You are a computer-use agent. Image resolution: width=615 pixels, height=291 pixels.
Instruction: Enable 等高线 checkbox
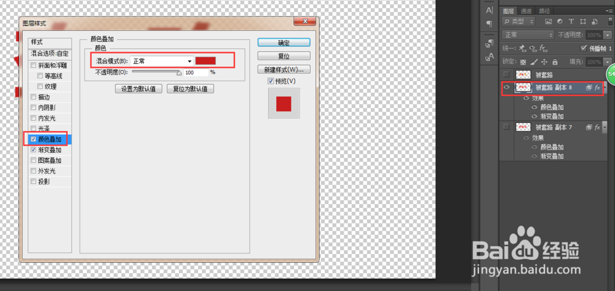coord(40,76)
